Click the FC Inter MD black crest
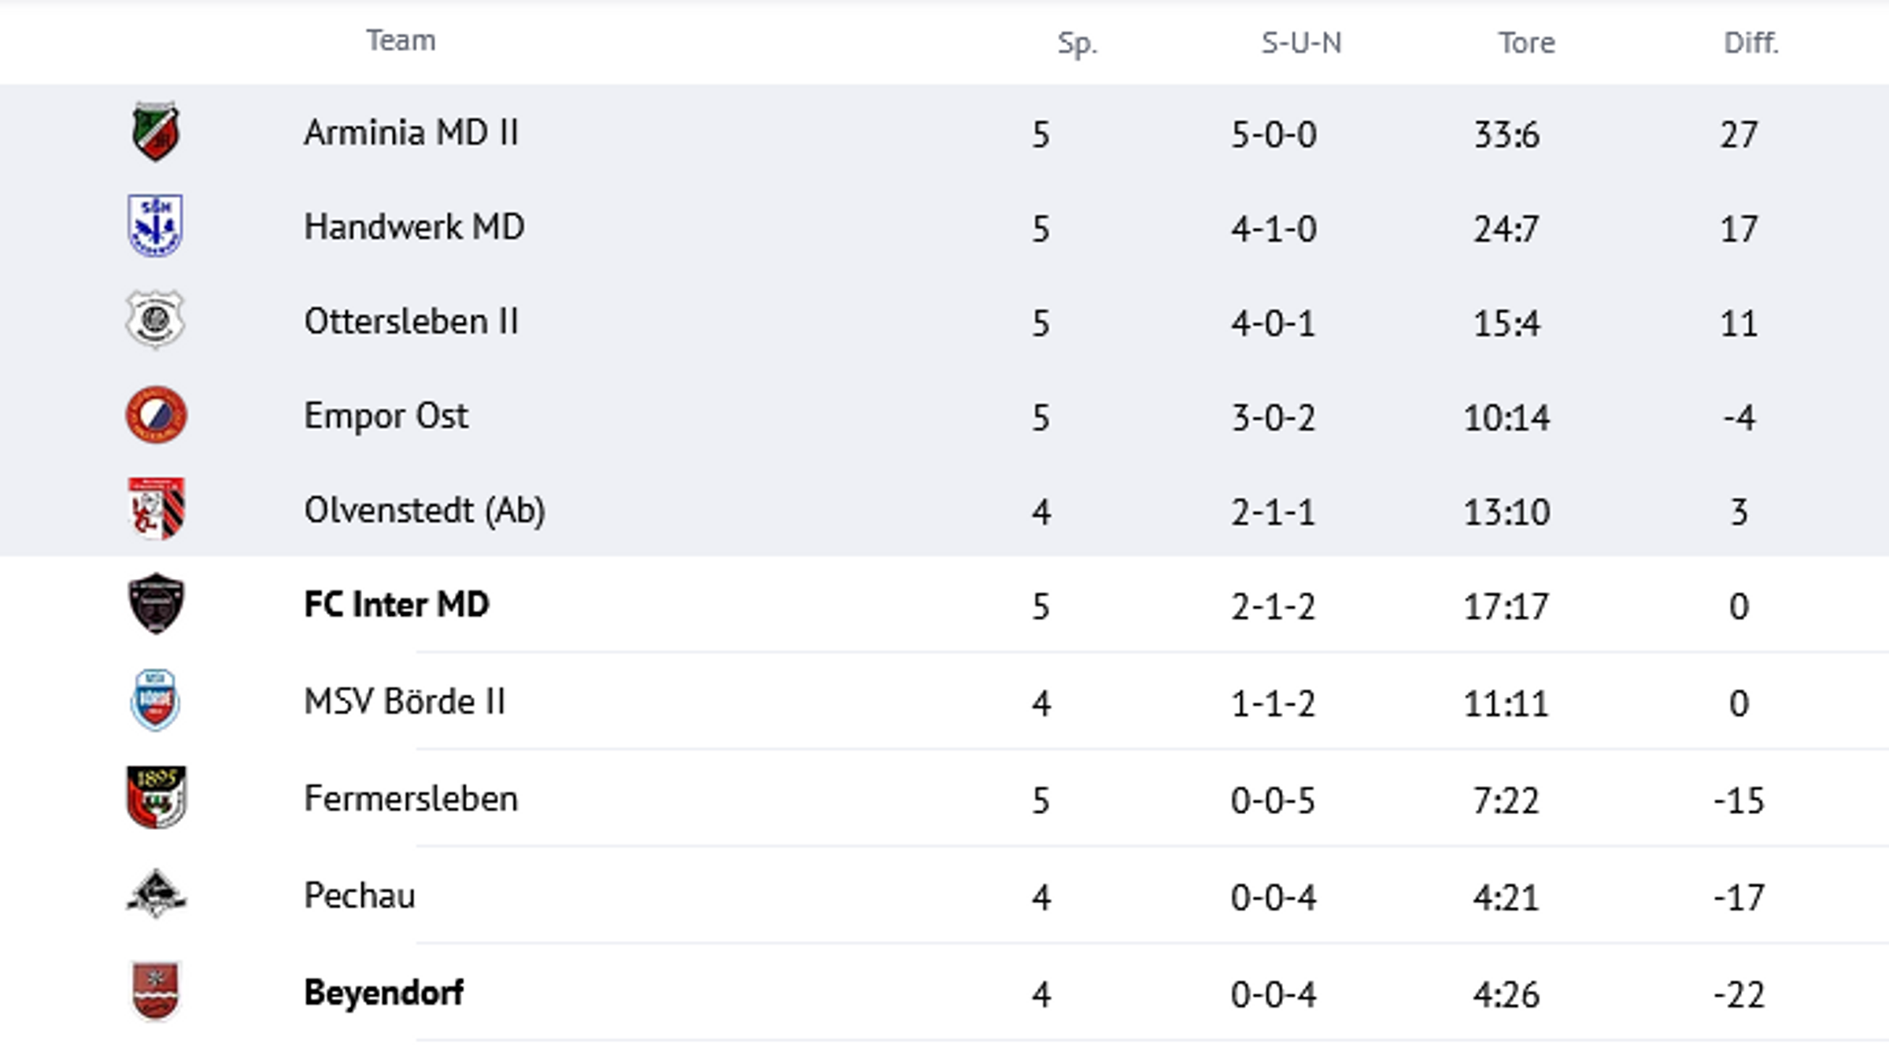Screen dimensions: 1889x1062 pos(156,603)
